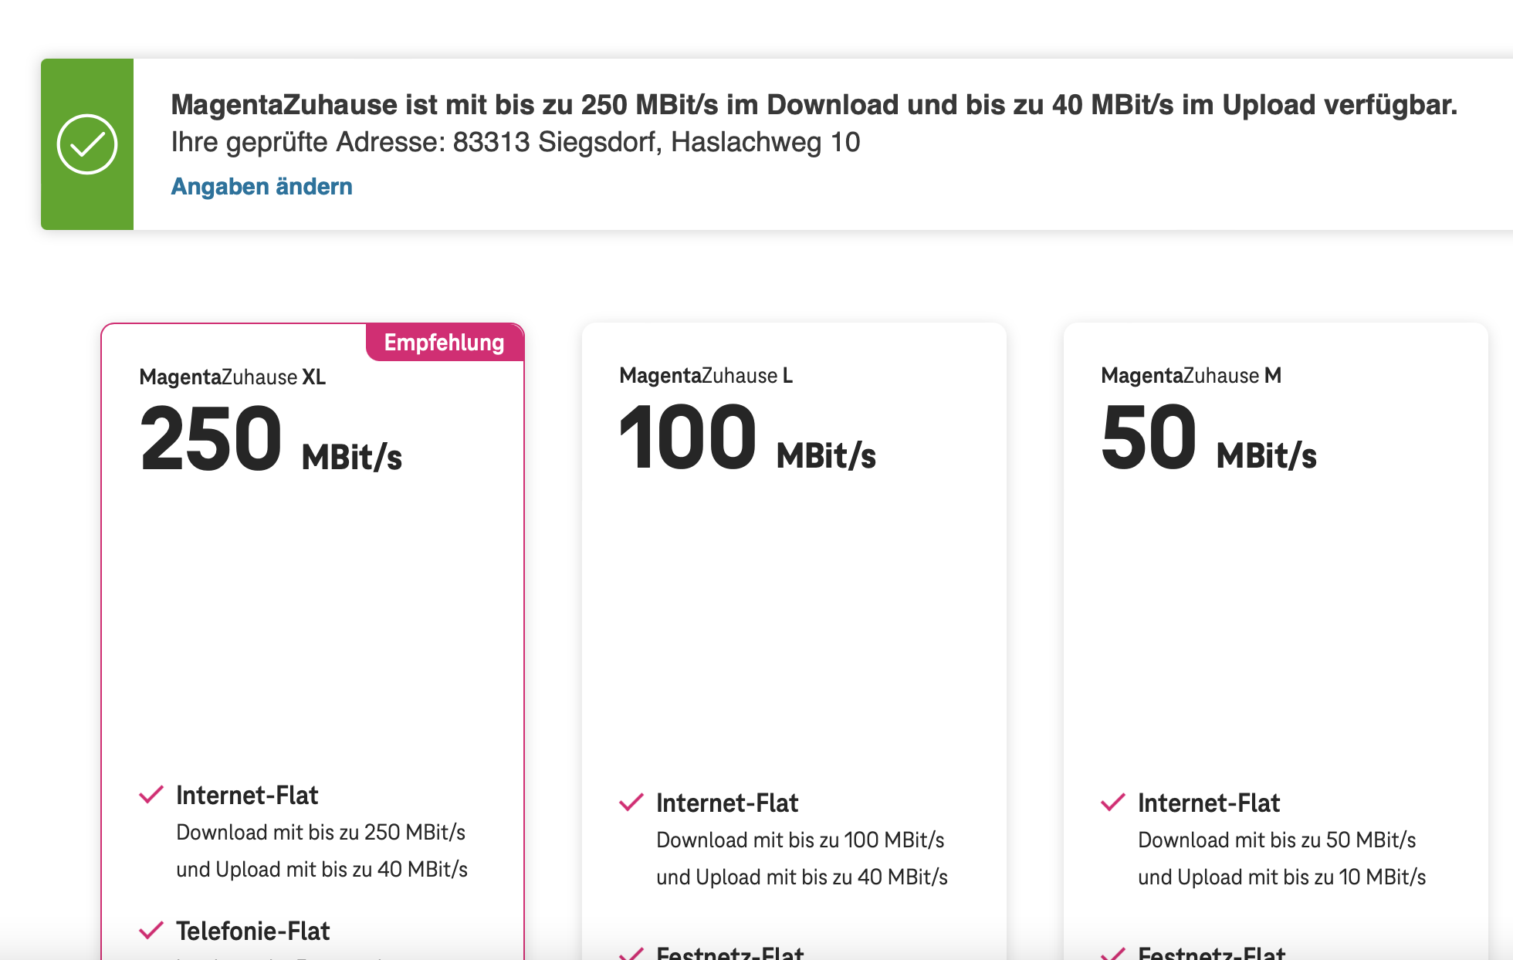Click the Telefonie-Flat checkmark on MagentaZuhause XL
The width and height of the screenshot is (1513, 960).
[151, 930]
